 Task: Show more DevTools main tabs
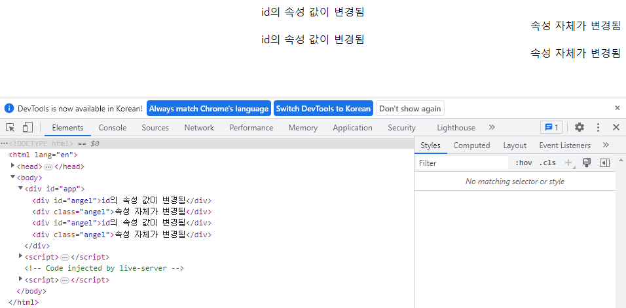tap(492, 127)
